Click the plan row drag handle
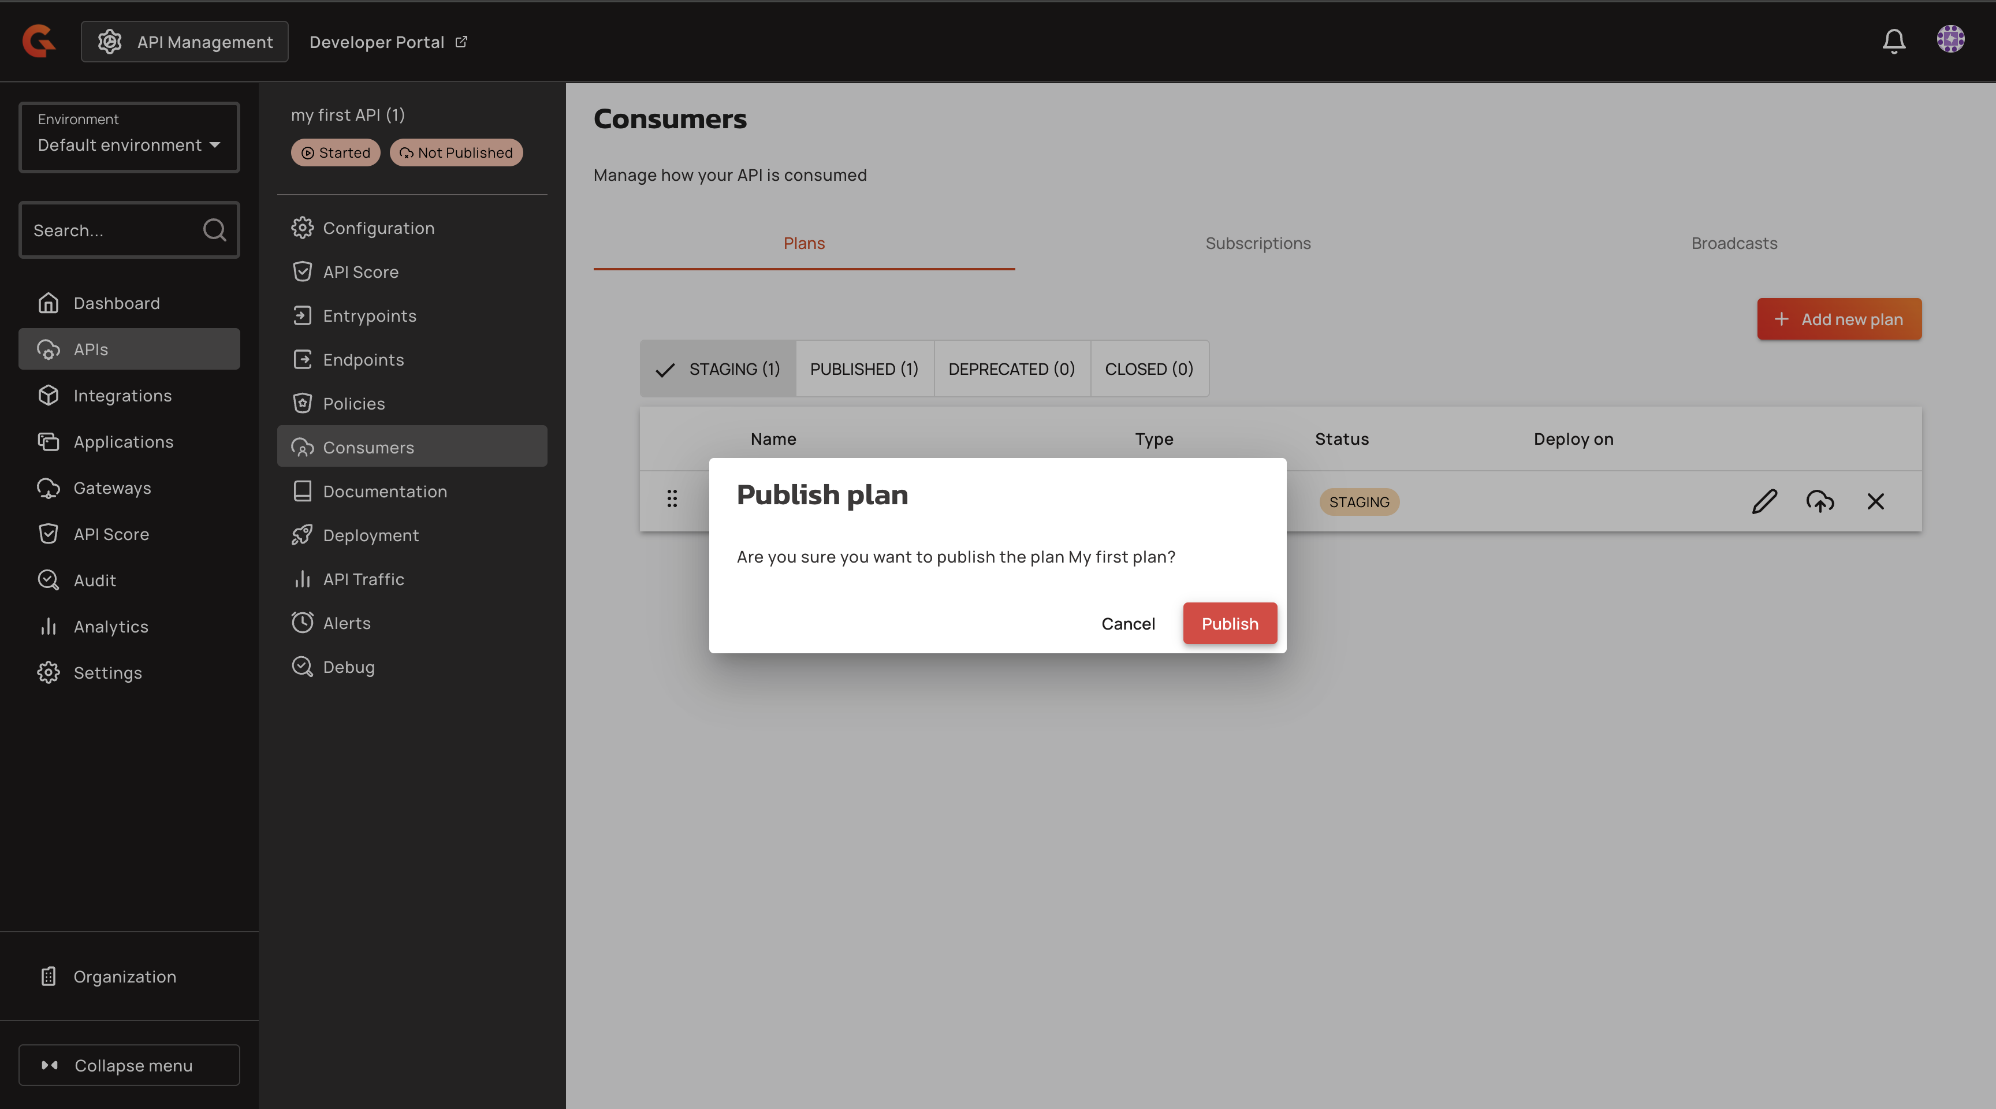Image resolution: width=1996 pixels, height=1109 pixels. [x=672, y=498]
